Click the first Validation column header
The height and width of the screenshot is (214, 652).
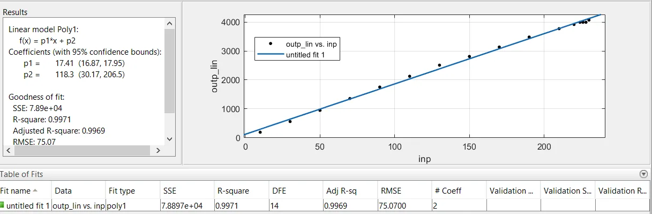513,190
